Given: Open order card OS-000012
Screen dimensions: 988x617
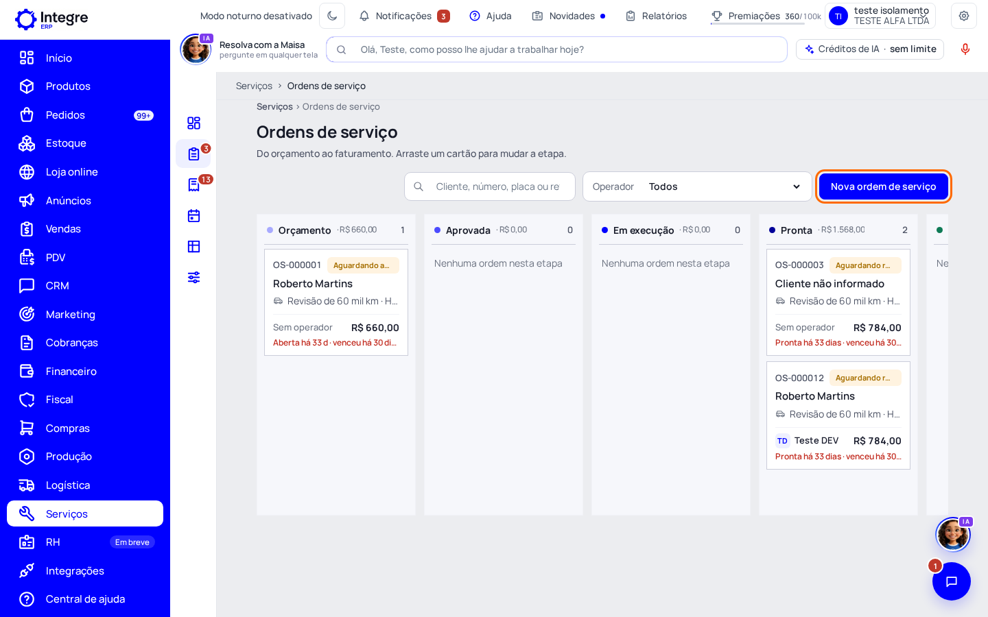Looking at the screenshot, I should (838, 415).
